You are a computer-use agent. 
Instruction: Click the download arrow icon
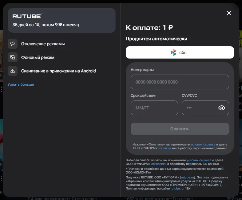pyautogui.click(x=13, y=71)
